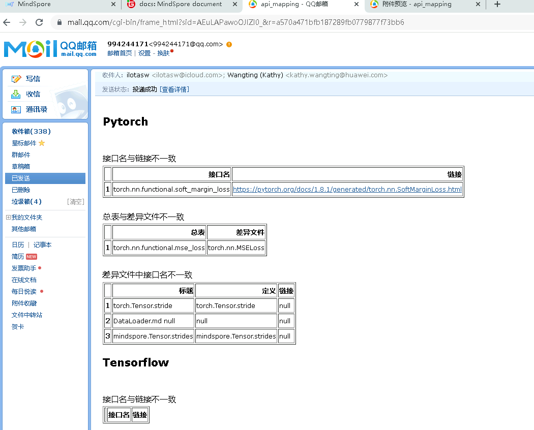Click the 通讯录 contacts icon
534x430 pixels.
(16, 110)
